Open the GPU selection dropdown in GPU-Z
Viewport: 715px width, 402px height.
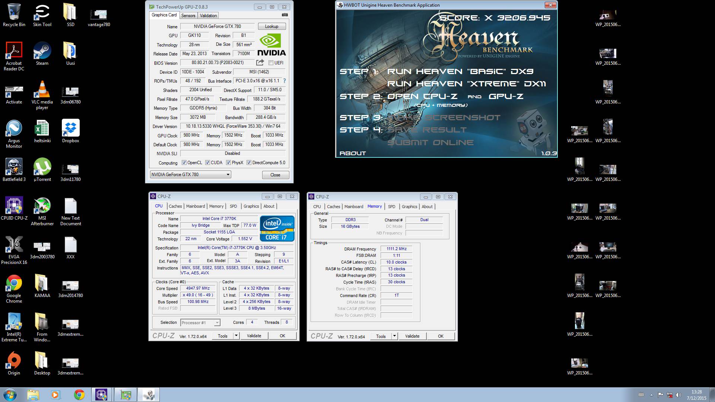[x=190, y=175]
